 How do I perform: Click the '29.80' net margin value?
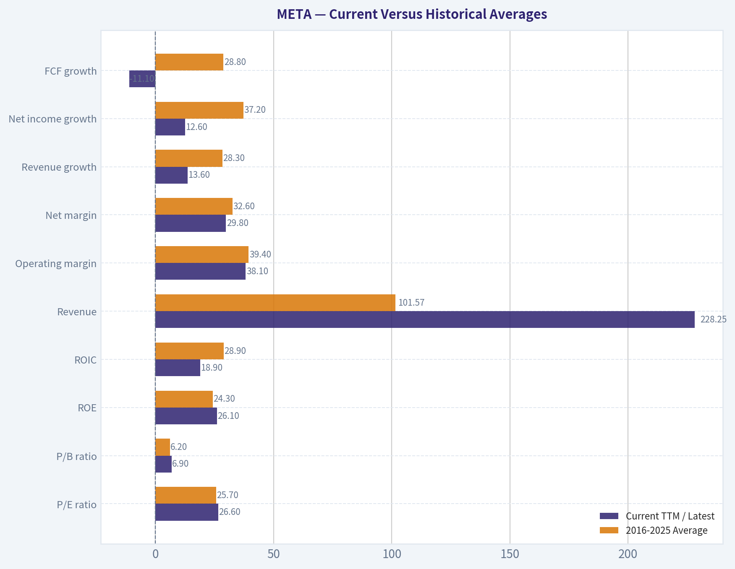click(x=238, y=223)
